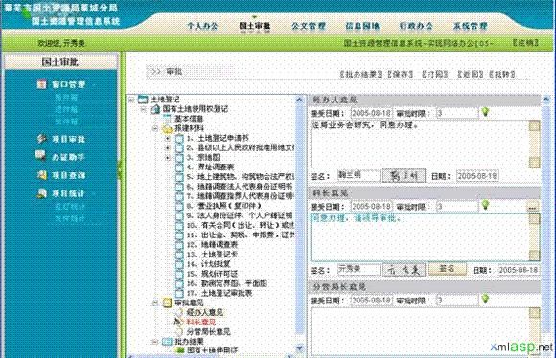Open the 行政办公 top menu
Viewport: 556px width, 358px height.
point(416,26)
